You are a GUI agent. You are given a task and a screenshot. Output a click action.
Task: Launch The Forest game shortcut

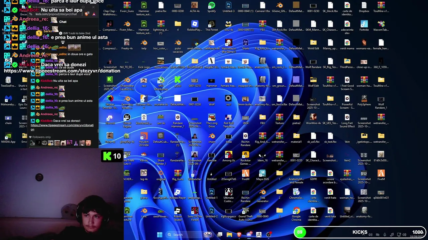point(211,26)
